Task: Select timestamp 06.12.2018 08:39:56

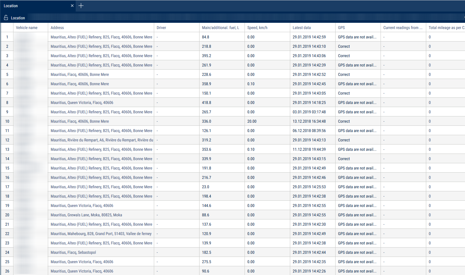Action: (x=309, y=131)
